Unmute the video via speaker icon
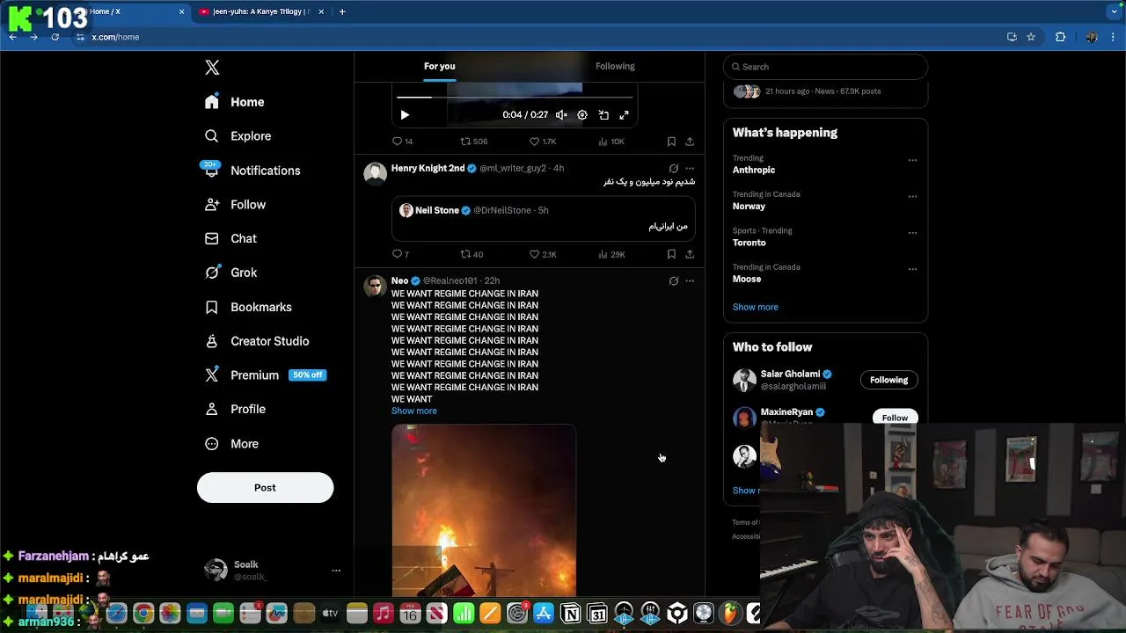1126x633 pixels. (x=561, y=115)
